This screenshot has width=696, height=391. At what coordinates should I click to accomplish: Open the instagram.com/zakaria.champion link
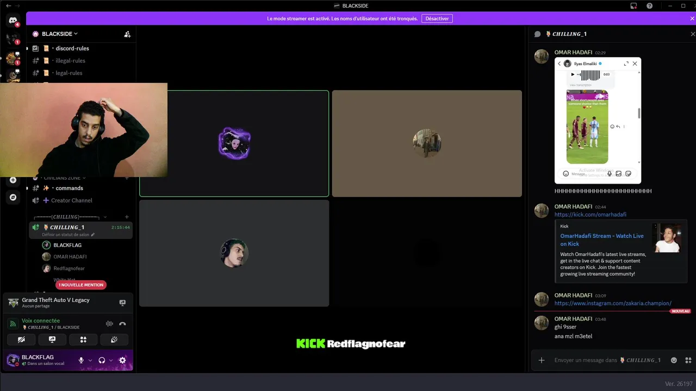(613, 303)
